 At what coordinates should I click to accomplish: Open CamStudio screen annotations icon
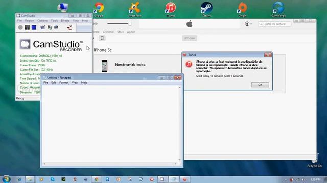[56, 27]
